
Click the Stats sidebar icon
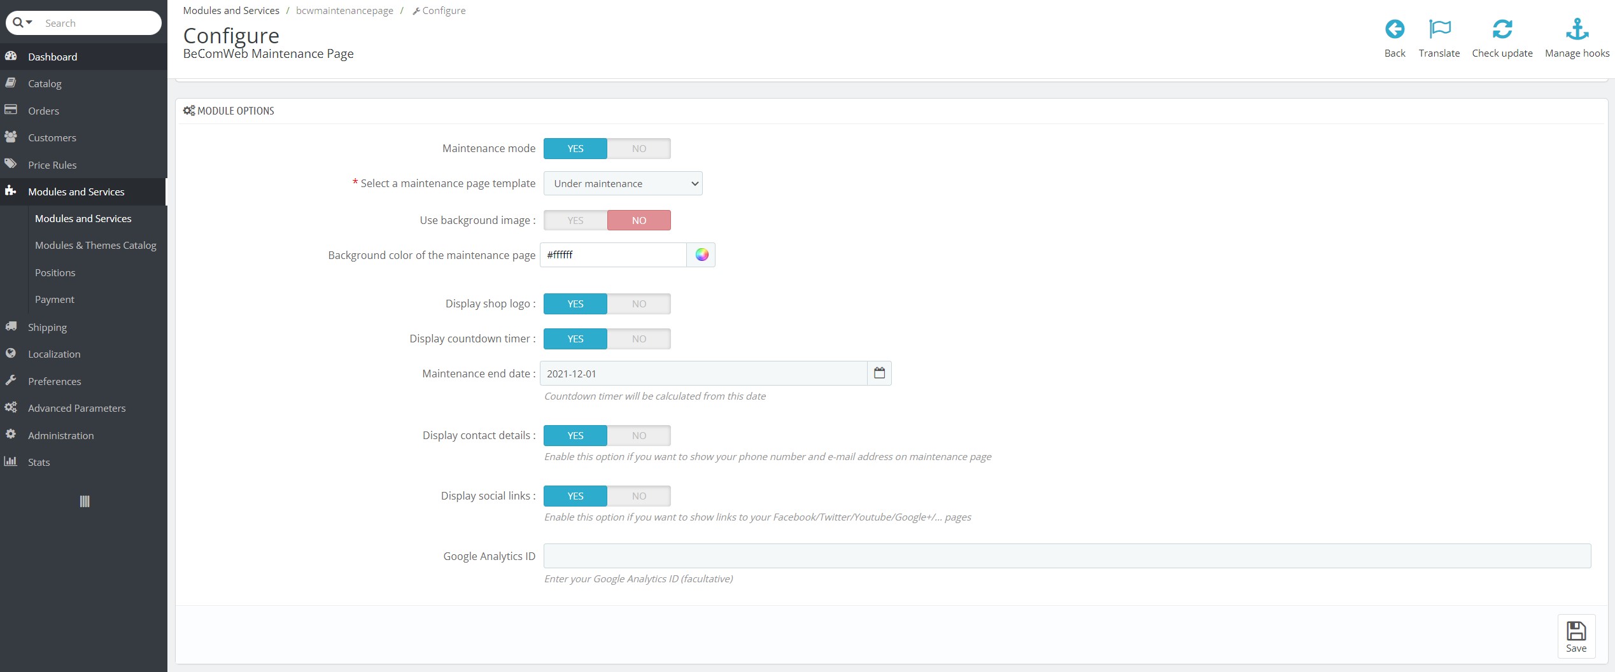click(x=11, y=461)
